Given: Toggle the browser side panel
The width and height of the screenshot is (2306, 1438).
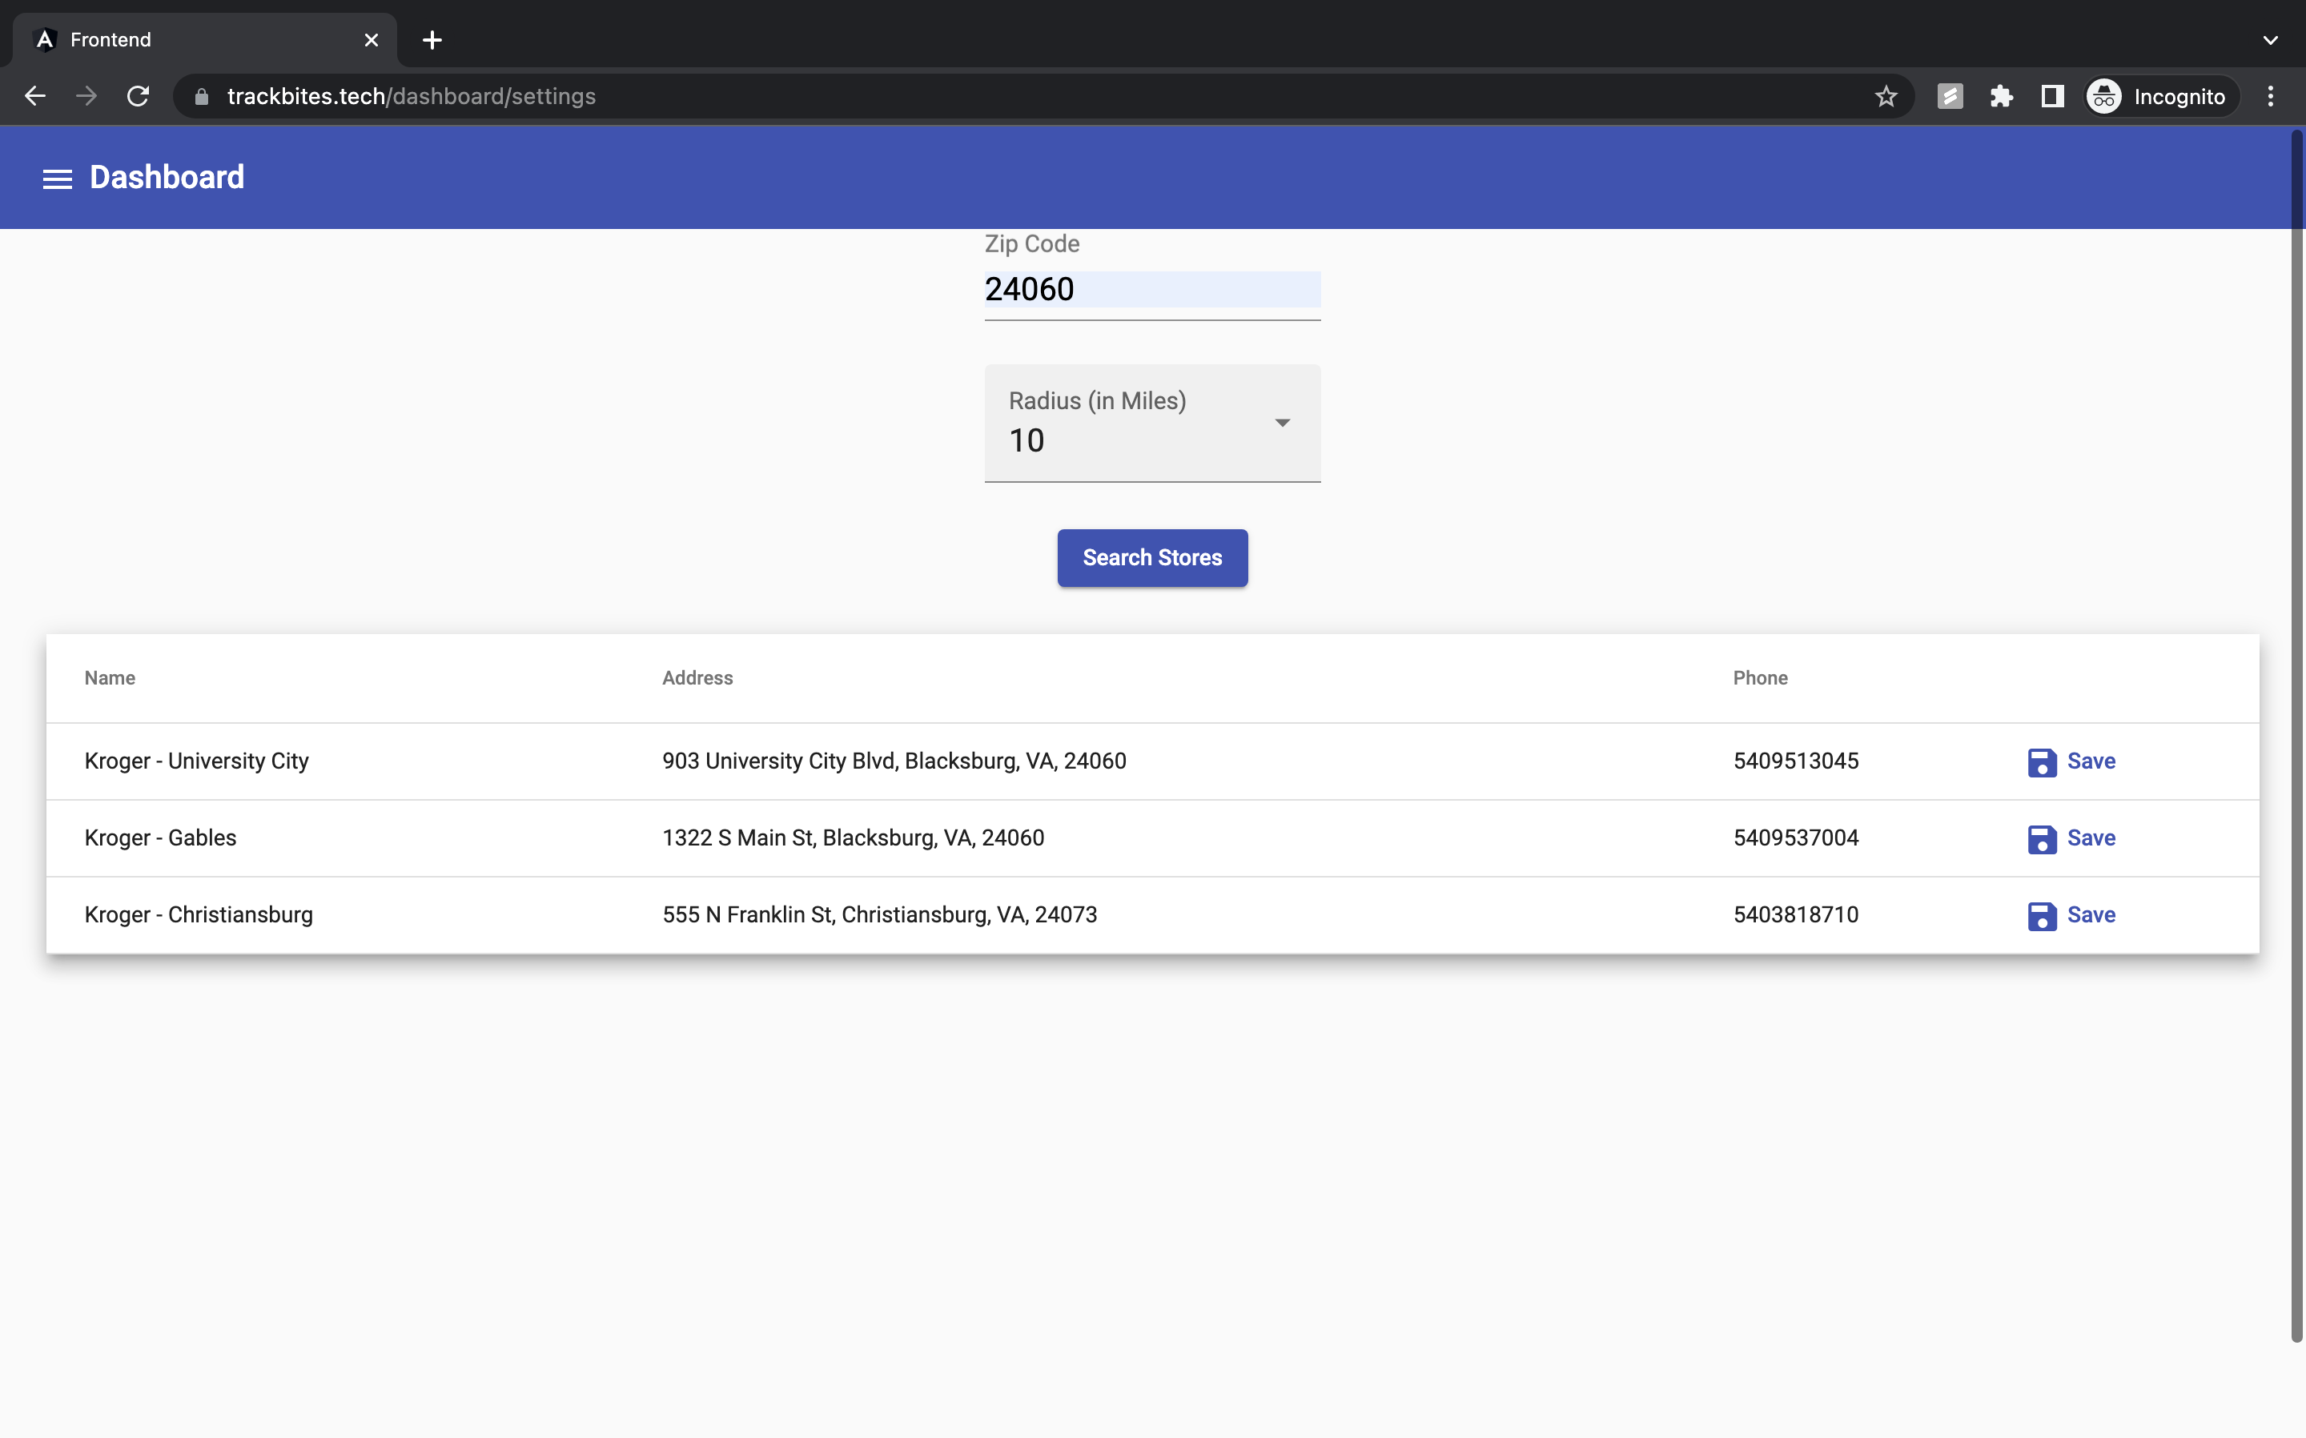Looking at the screenshot, I should [x=2052, y=96].
